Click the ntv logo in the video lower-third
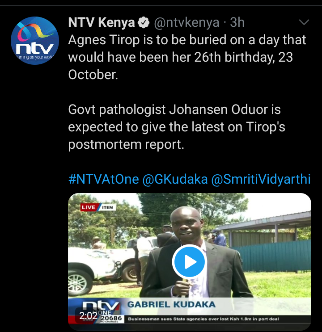 coord(101,306)
